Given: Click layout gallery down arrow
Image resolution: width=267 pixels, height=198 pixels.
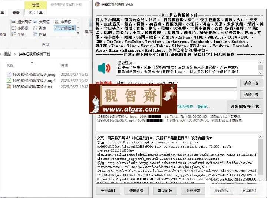Looking at the screenshot, I should (78, 27).
